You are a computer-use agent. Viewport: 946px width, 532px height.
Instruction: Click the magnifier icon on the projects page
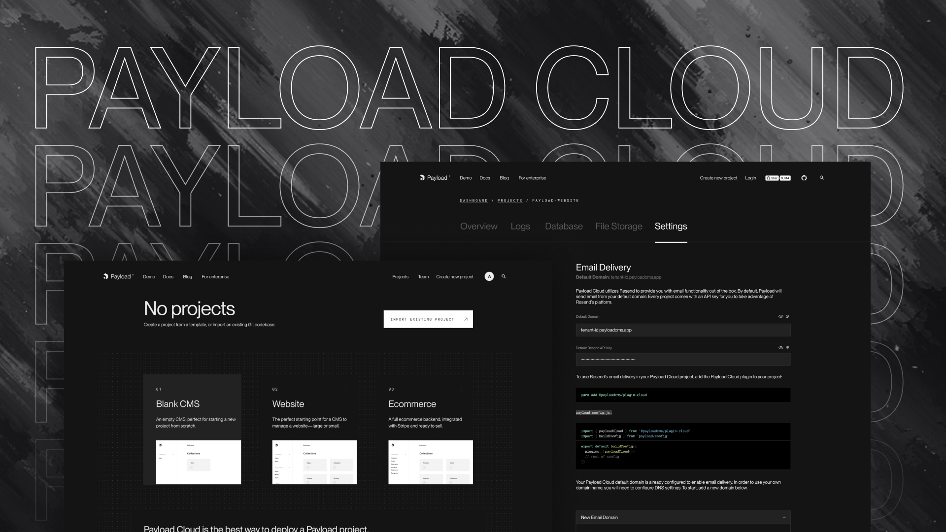(x=503, y=276)
